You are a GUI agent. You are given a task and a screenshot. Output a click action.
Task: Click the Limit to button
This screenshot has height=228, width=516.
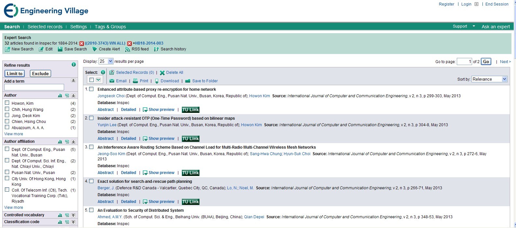(x=15, y=74)
